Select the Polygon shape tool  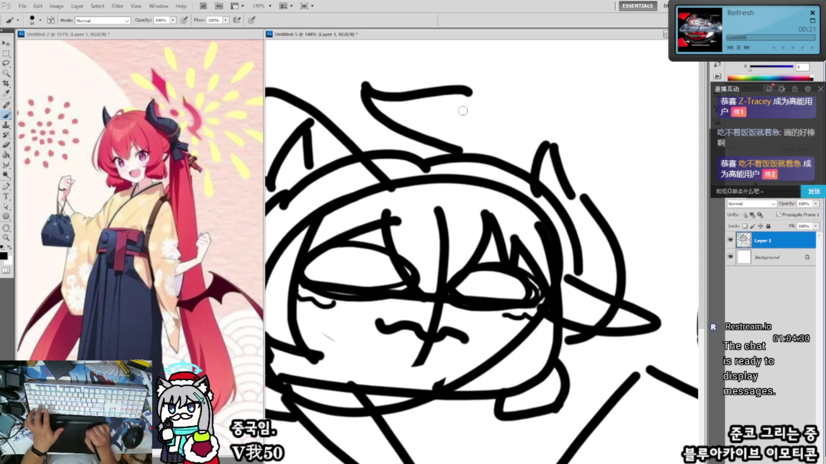click(x=6, y=216)
